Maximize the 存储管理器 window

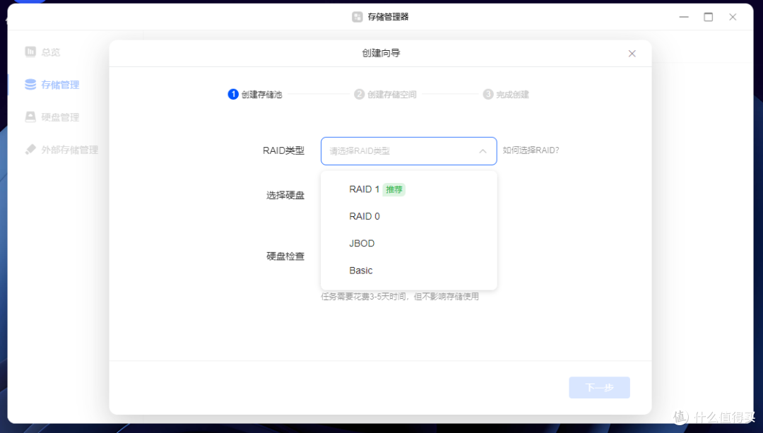709,17
